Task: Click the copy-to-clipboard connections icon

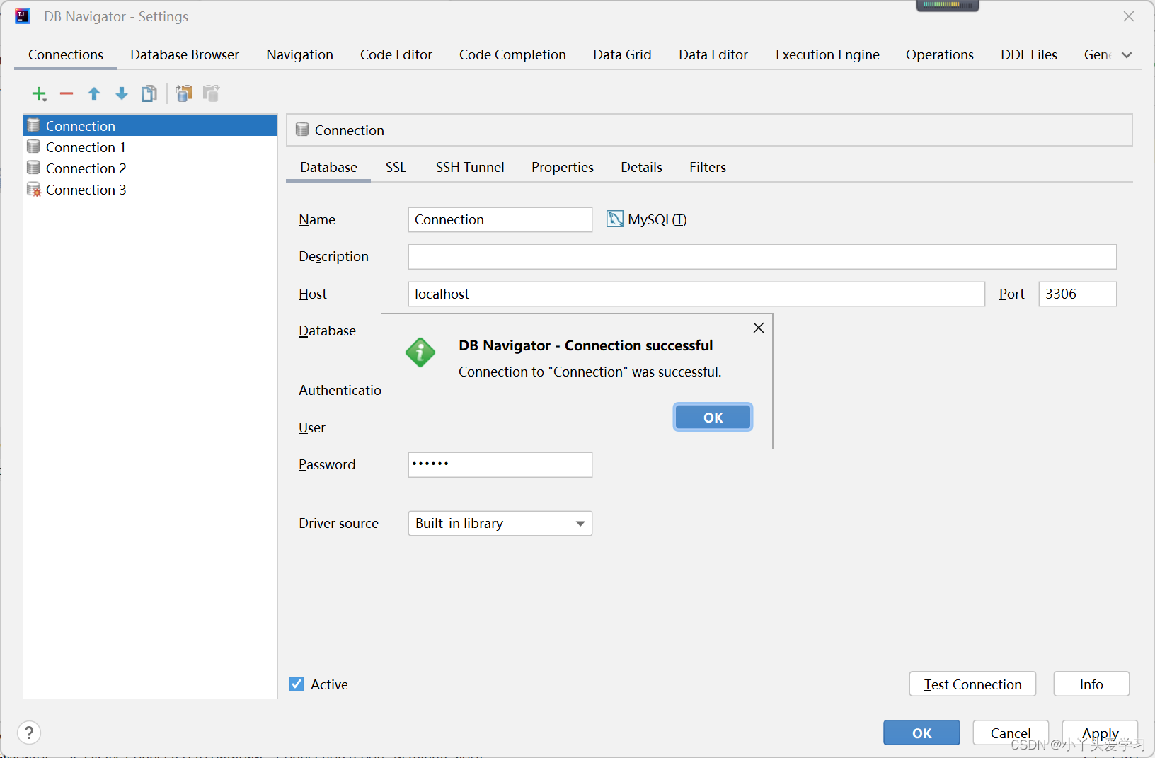Action: point(184,93)
